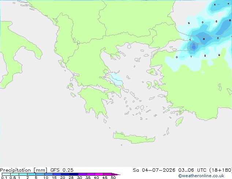Image resolution: width=232 pixels, height=179 pixels.
Task: Click the 1–2 mm legend color swatch
Action: [23, 174]
